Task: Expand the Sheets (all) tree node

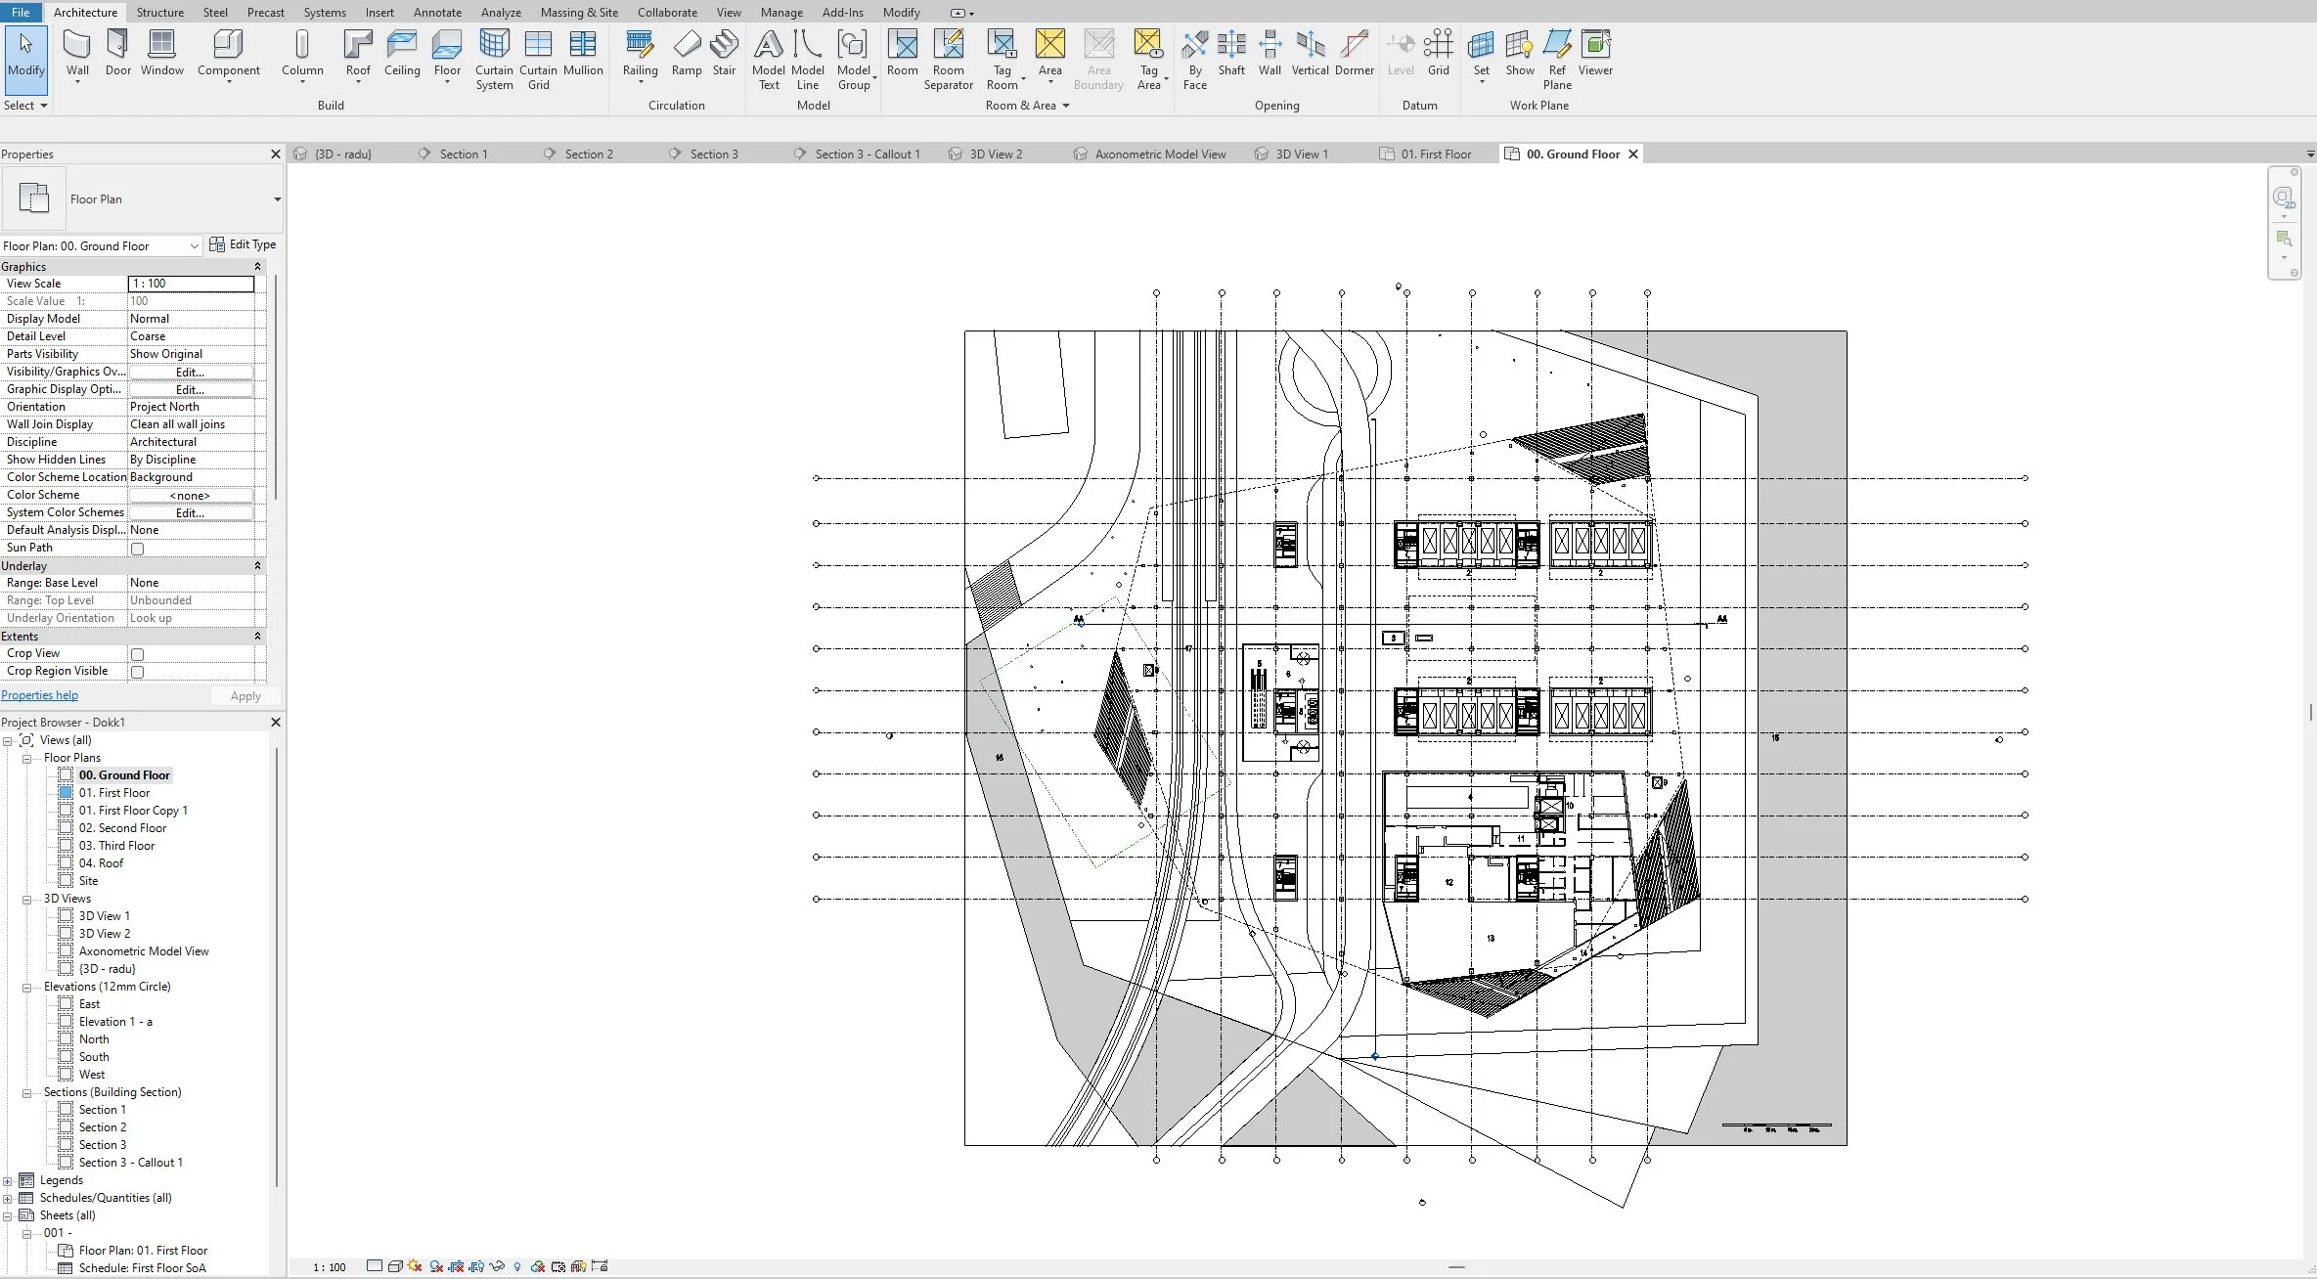Action: (x=8, y=1214)
